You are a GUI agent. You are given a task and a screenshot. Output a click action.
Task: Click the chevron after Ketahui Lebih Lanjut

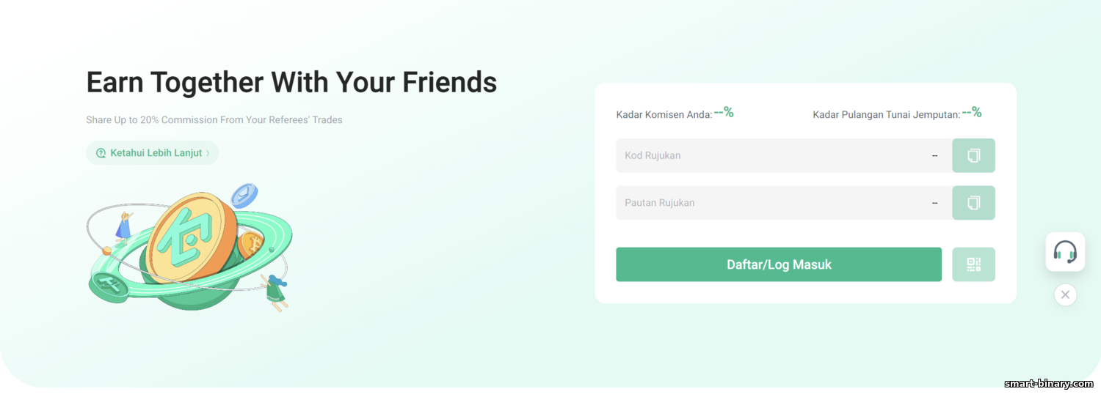[x=208, y=153]
